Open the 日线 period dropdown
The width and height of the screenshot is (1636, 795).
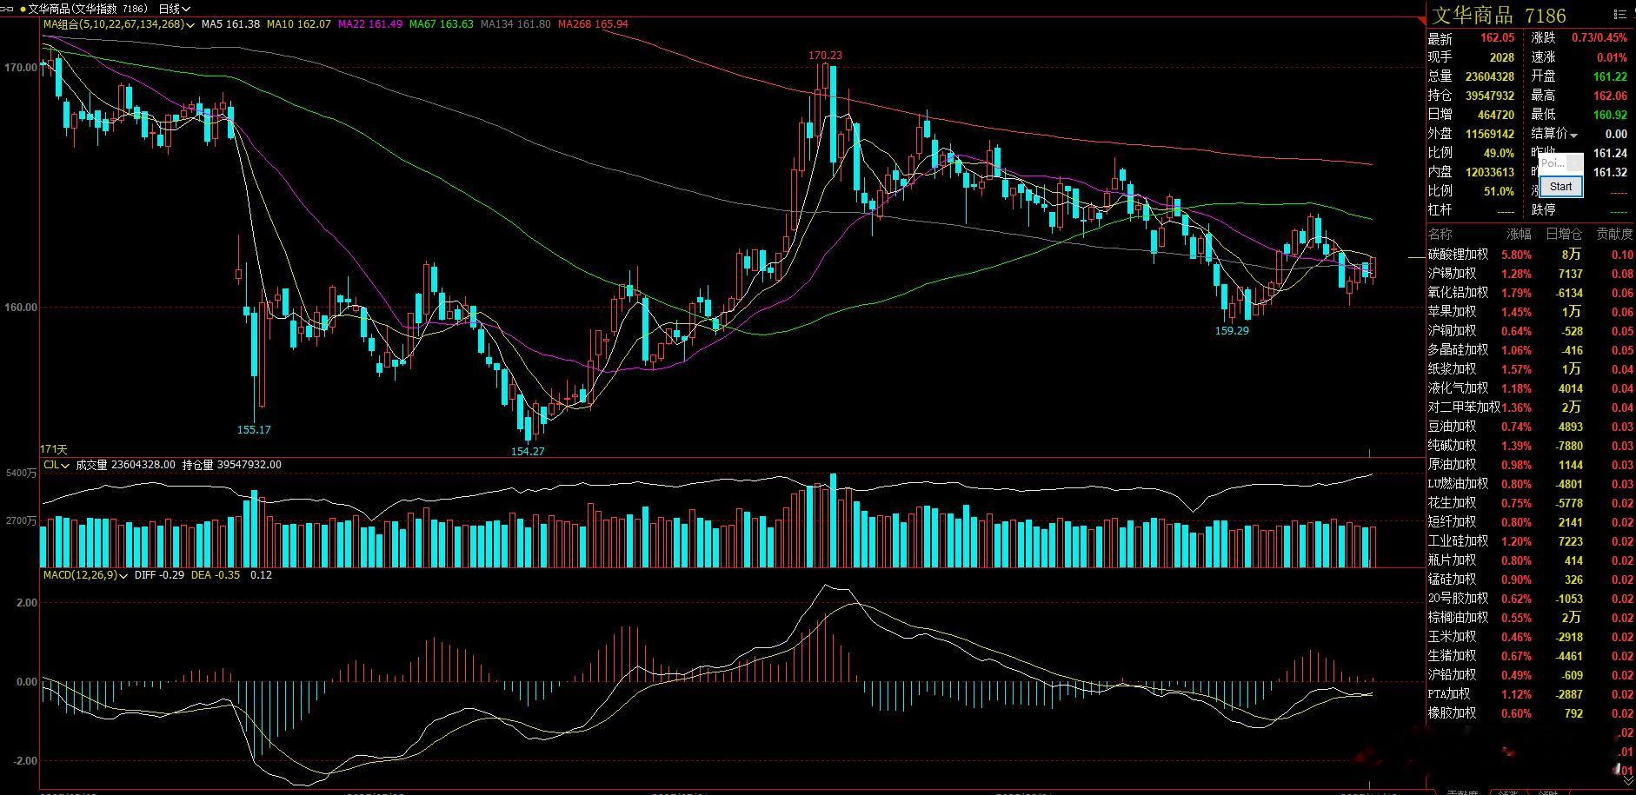[174, 9]
